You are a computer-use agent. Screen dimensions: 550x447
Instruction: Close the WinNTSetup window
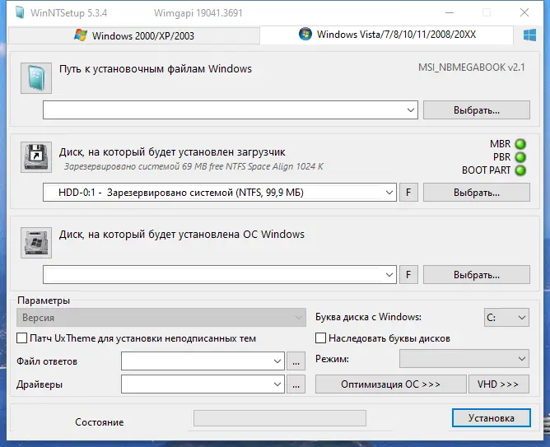point(524,12)
